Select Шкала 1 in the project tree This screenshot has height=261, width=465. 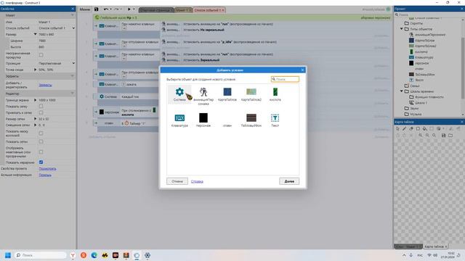point(418,103)
